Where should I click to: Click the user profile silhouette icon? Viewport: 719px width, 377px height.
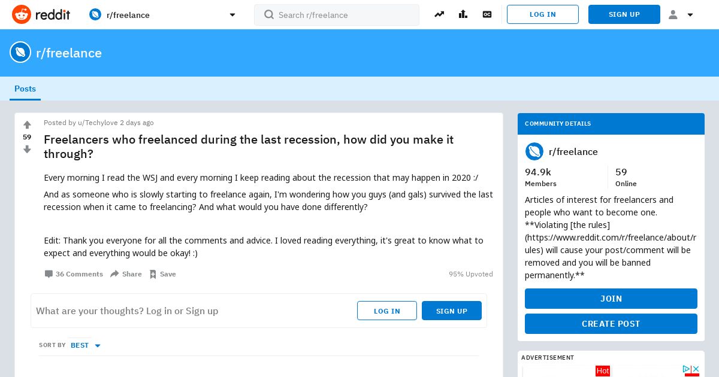point(673,14)
